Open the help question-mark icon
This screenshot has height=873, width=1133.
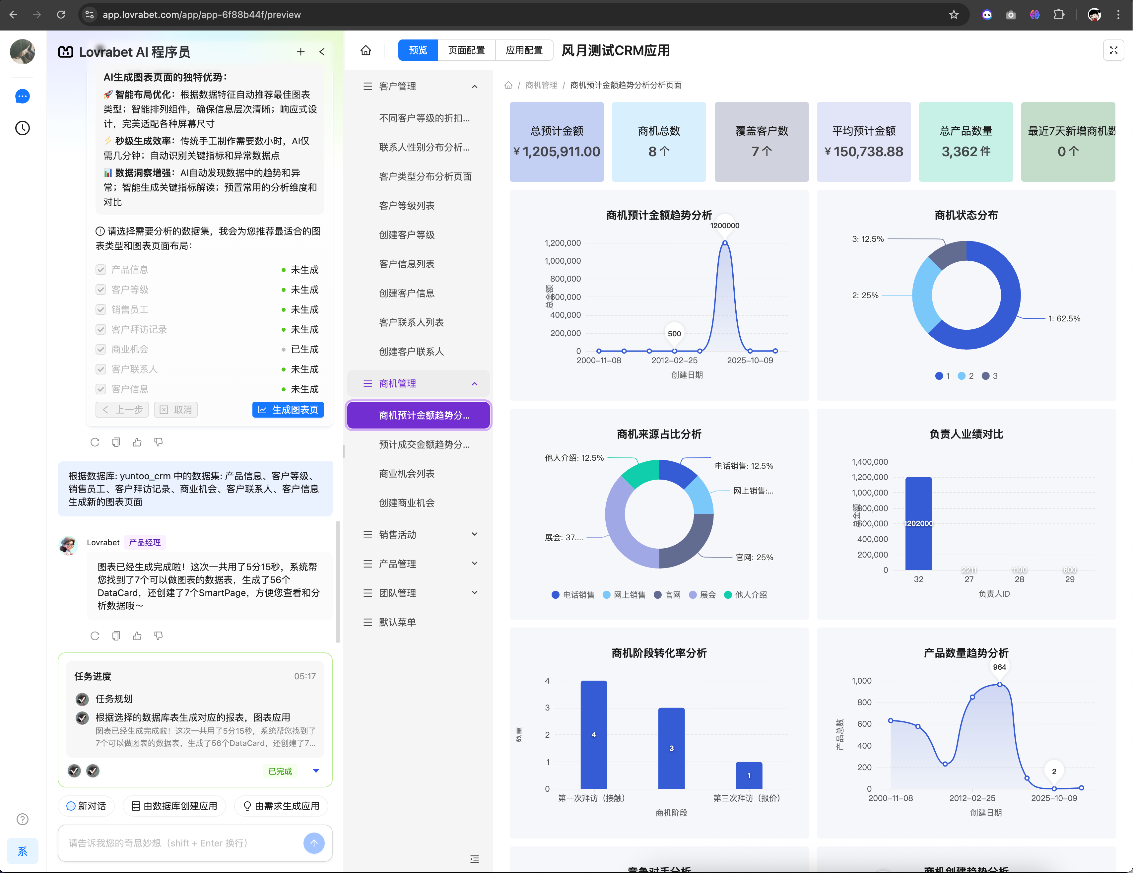tap(22, 819)
